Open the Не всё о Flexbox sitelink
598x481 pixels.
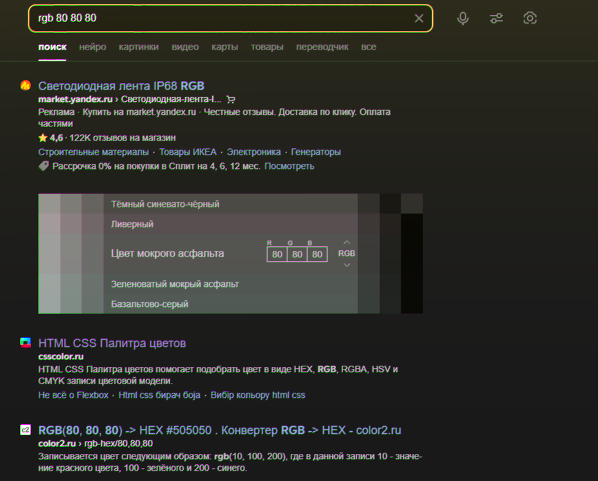[x=74, y=395]
